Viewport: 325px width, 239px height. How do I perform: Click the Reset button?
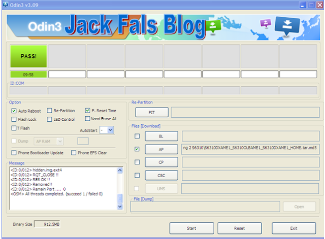tap(239, 228)
